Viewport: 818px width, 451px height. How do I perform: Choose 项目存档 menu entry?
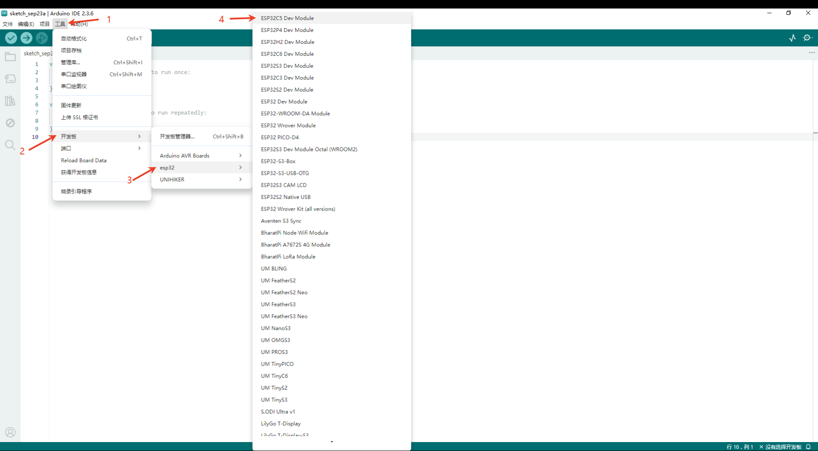(102, 50)
